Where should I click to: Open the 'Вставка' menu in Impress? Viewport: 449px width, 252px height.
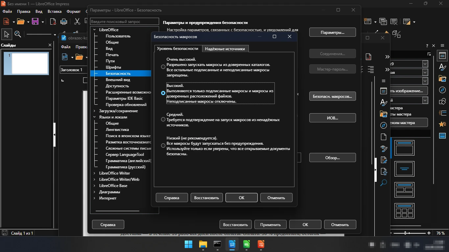coord(55,11)
